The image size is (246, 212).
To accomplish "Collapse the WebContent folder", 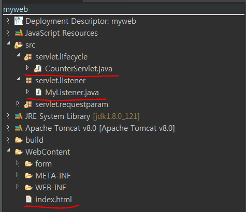I will click(x=8, y=150).
